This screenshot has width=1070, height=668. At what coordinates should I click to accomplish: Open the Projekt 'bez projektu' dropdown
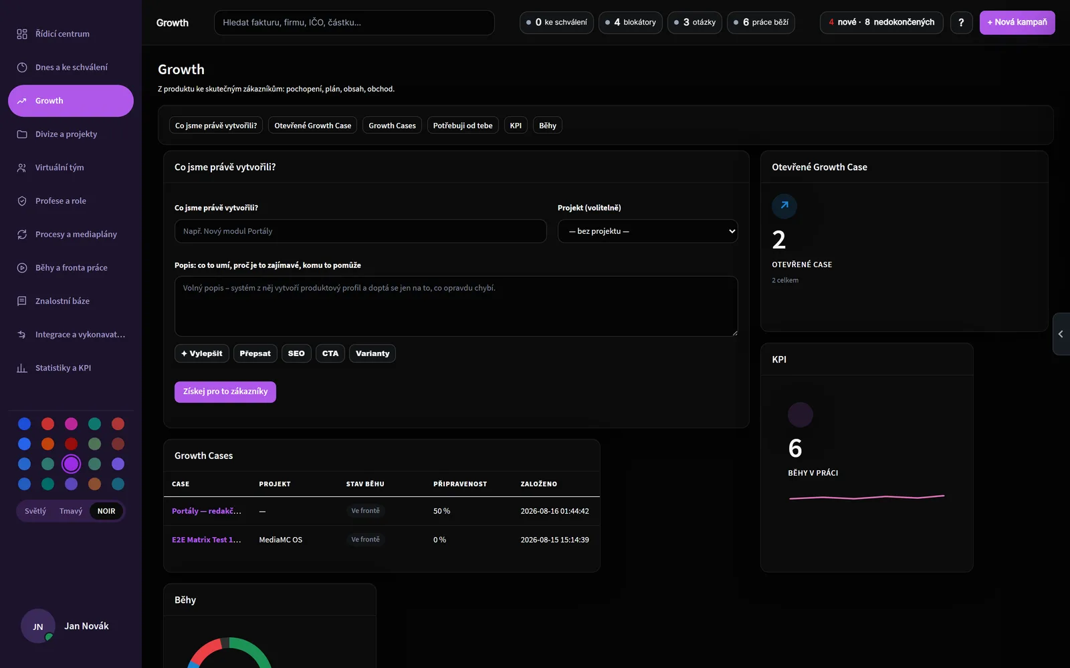click(x=648, y=231)
